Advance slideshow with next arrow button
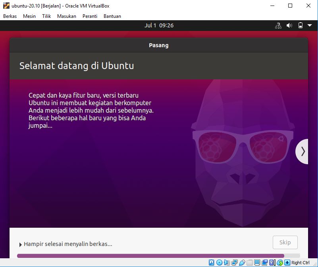The width and height of the screenshot is (318, 267). (302, 152)
